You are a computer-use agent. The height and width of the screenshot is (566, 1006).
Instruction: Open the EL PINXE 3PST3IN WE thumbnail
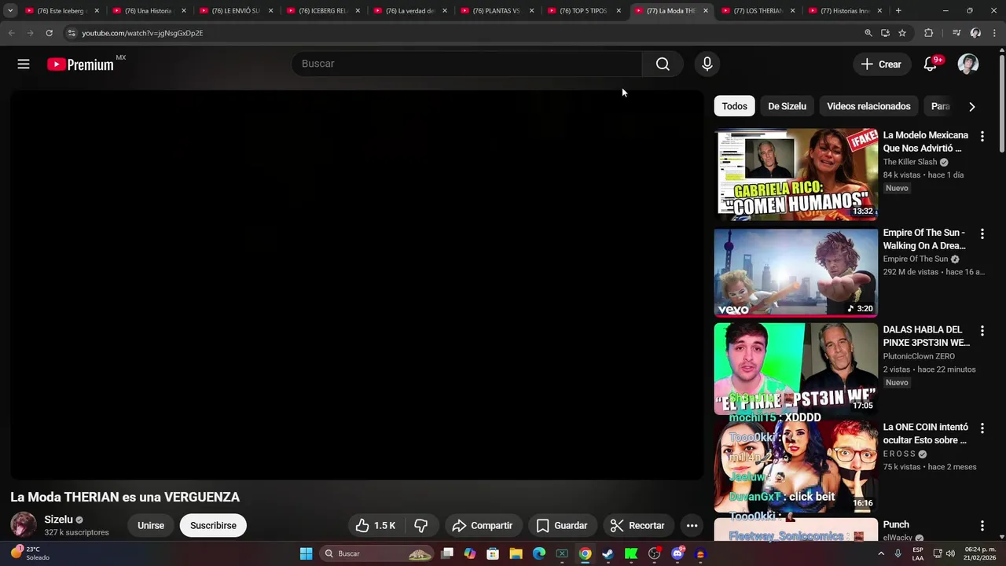[795, 369]
